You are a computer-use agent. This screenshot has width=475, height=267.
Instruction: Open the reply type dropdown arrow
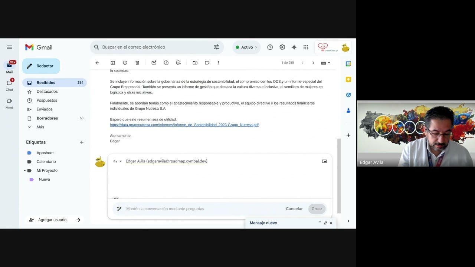tap(121, 161)
